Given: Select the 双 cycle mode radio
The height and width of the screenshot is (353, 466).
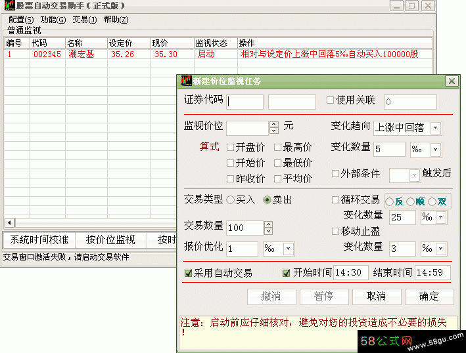Looking at the screenshot, I should point(432,202).
